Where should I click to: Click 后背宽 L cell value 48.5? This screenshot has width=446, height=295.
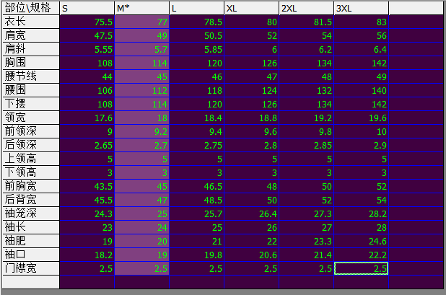197,200
